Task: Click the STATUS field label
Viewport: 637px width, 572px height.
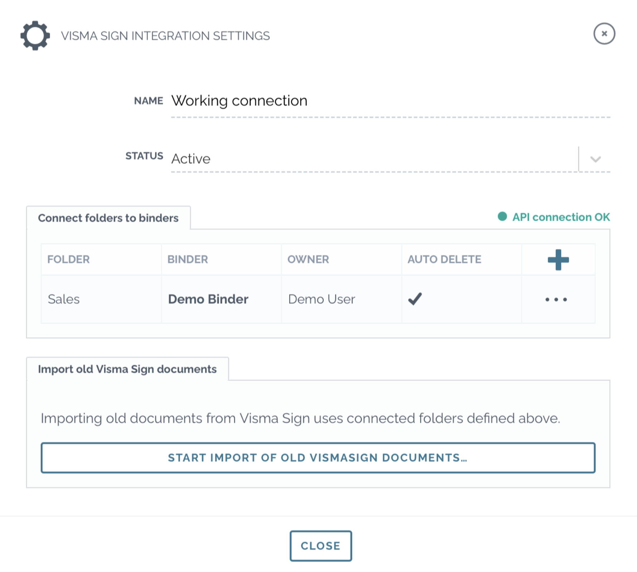Action: (x=144, y=156)
